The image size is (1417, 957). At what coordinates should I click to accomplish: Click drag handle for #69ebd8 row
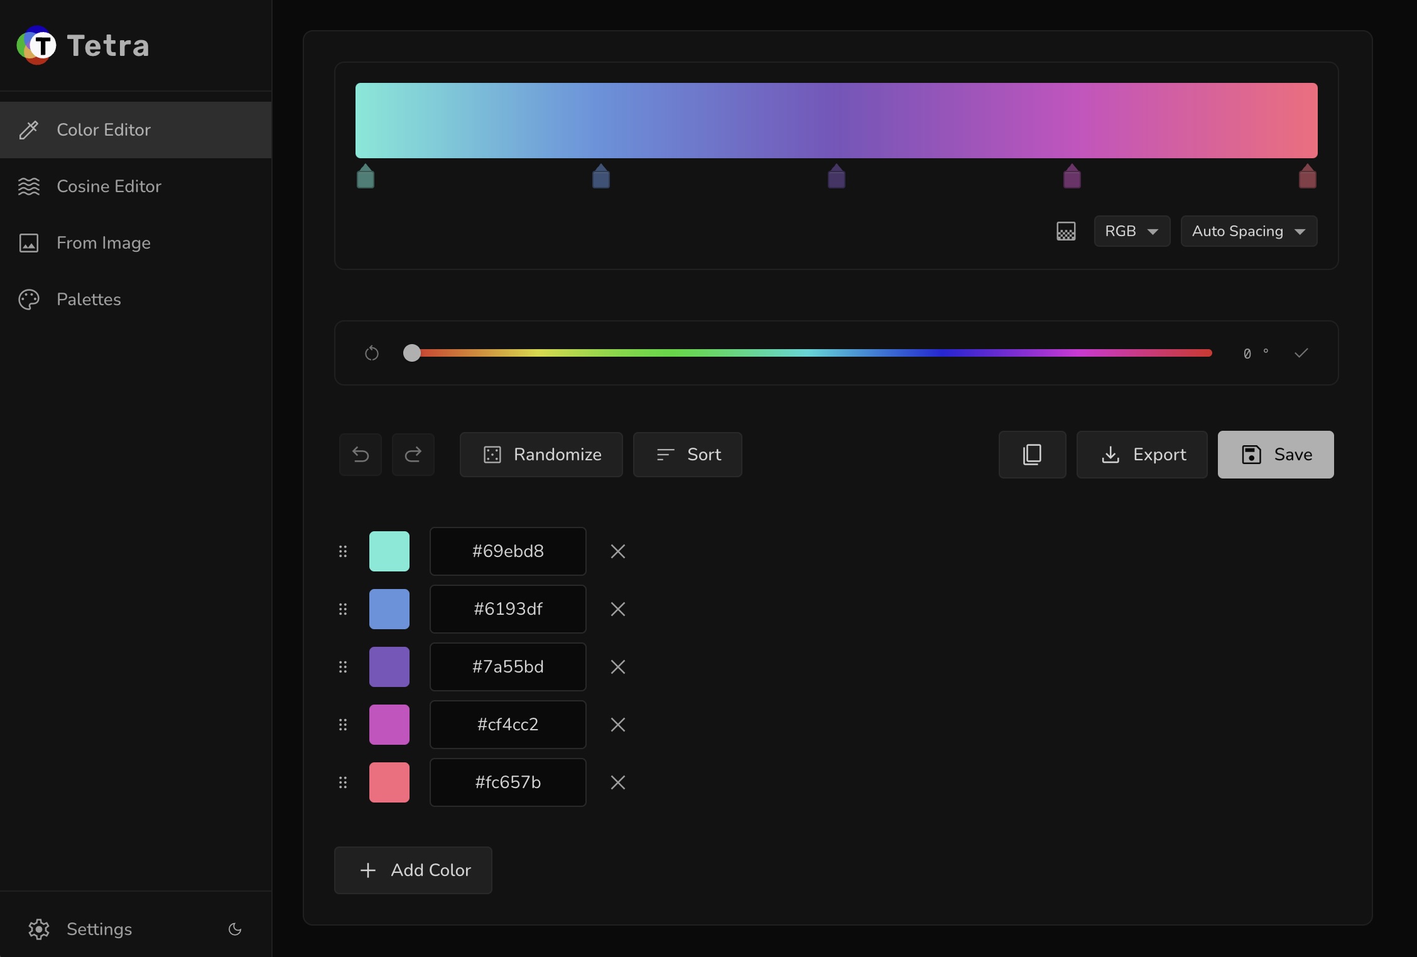pos(343,551)
